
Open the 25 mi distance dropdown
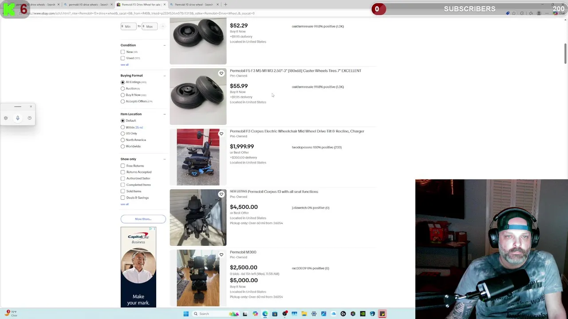(139, 128)
